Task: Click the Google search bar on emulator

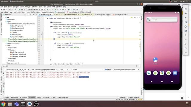Action: (162, 20)
